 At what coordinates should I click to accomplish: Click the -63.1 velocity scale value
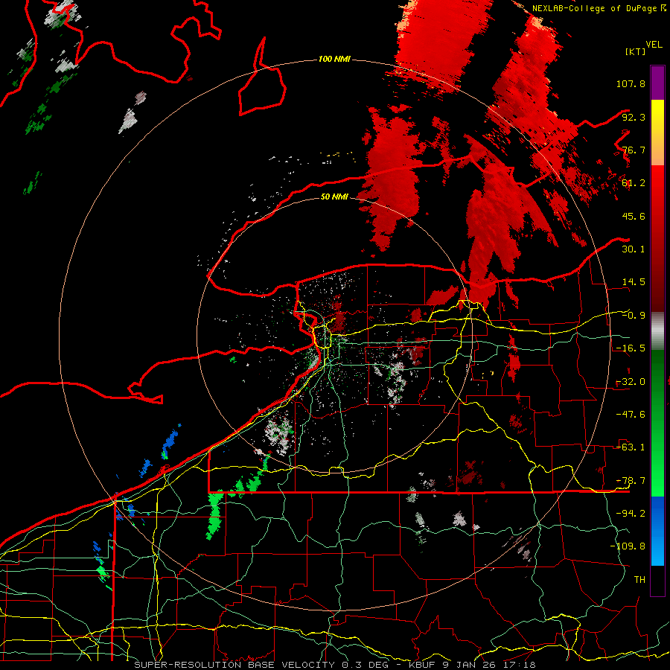tap(631, 447)
